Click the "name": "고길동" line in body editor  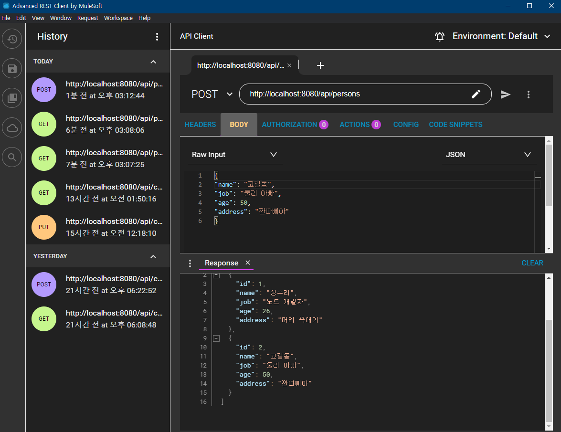(x=244, y=185)
